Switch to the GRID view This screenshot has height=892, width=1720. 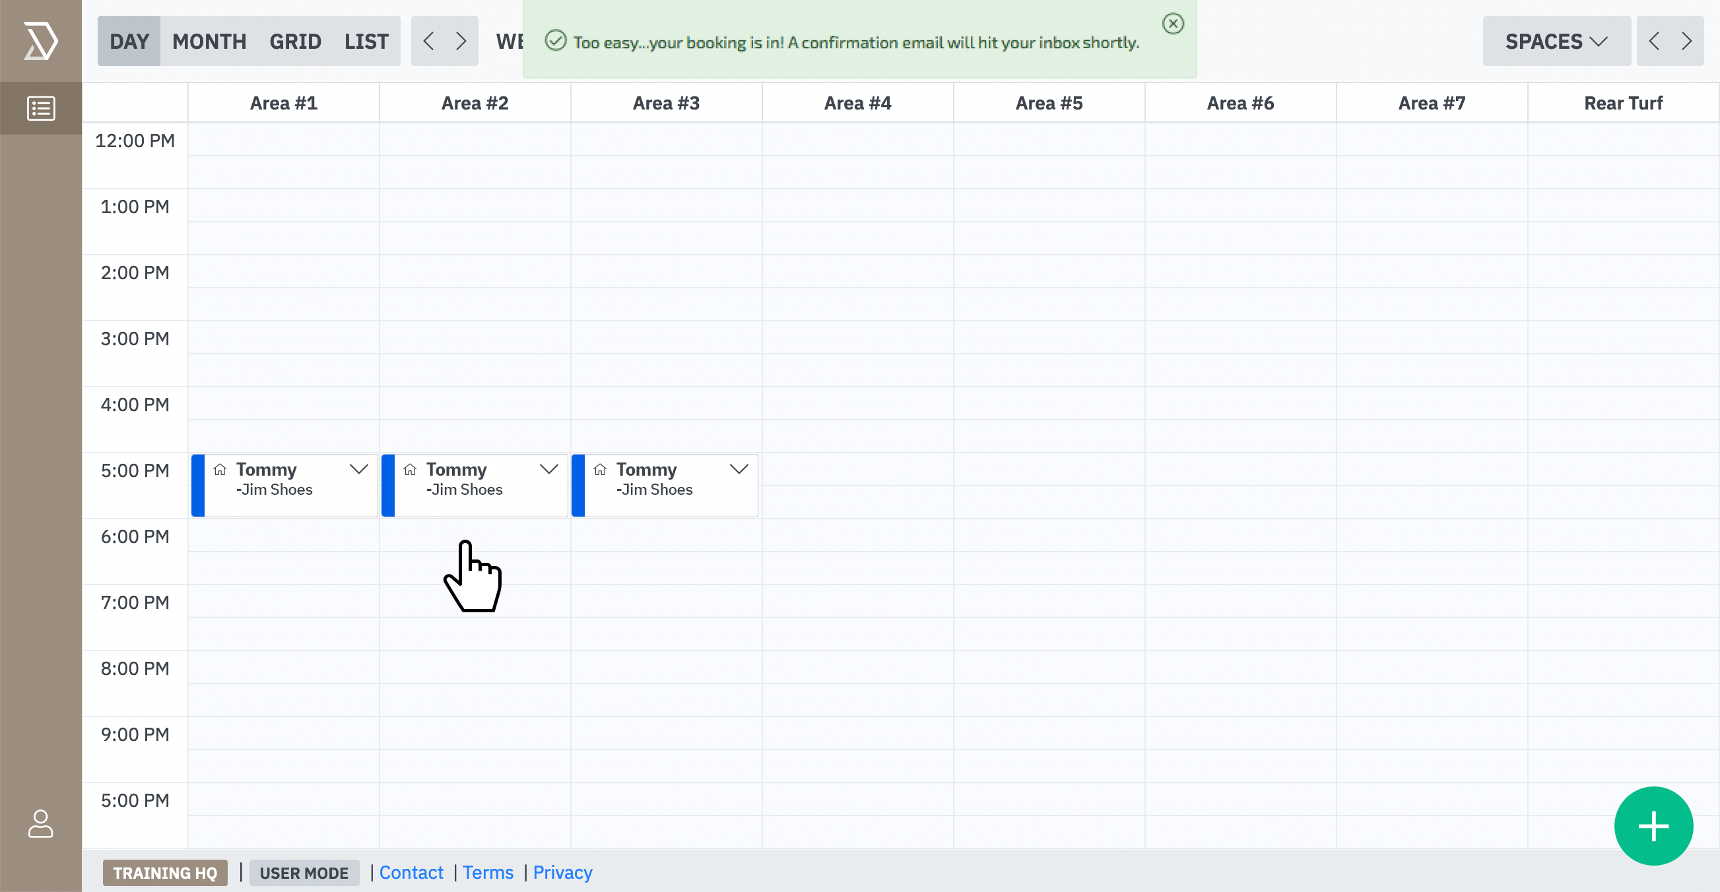[295, 41]
